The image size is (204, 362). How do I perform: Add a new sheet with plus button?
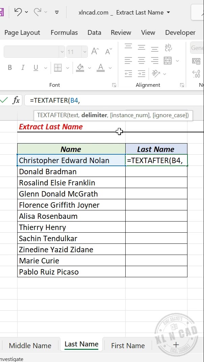[176, 344]
